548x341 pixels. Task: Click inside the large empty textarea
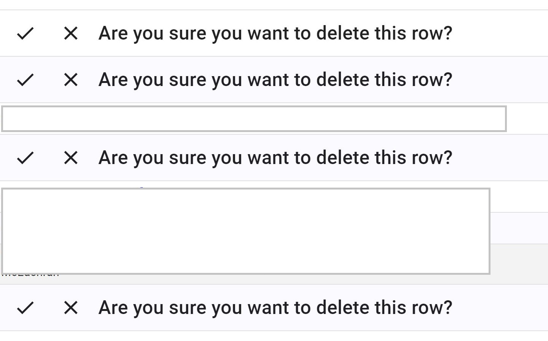(246, 230)
